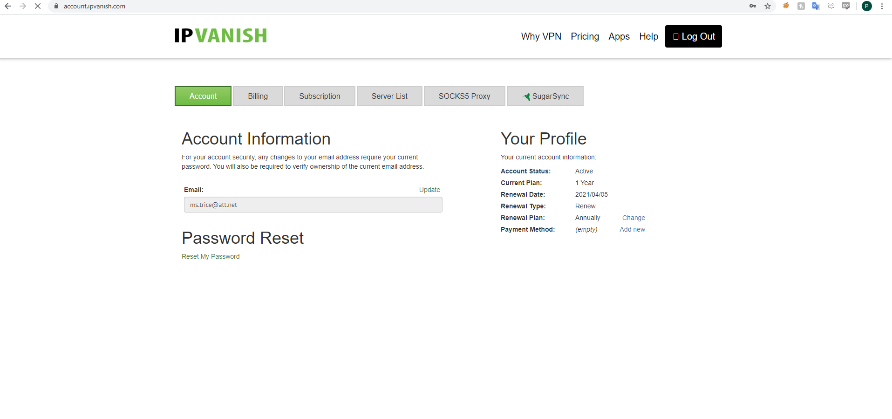The height and width of the screenshot is (419, 892).
Task: Open the Help navigation link
Action: [649, 36]
